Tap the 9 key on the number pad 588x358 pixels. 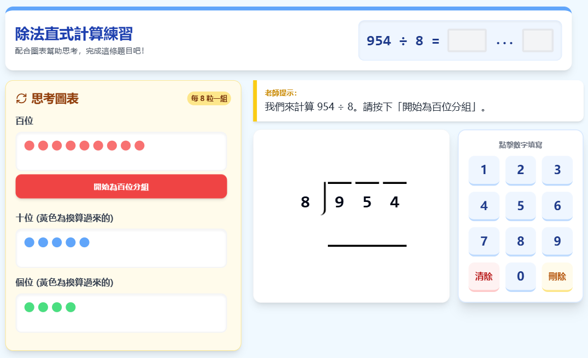pos(557,241)
